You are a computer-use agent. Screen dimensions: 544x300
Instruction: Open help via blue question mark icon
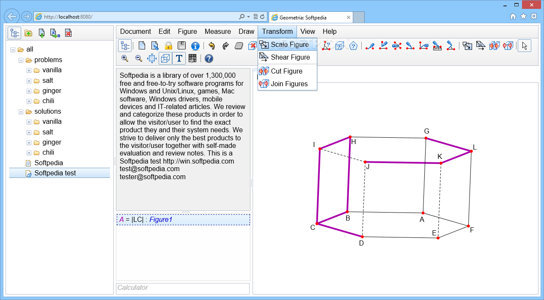[209, 58]
